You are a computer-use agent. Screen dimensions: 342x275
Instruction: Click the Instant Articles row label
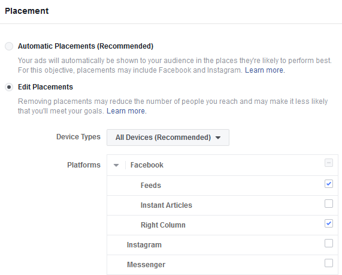tap(167, 205)
